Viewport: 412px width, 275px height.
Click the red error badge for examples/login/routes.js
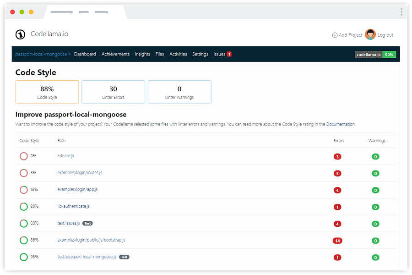tap(337, 173)
